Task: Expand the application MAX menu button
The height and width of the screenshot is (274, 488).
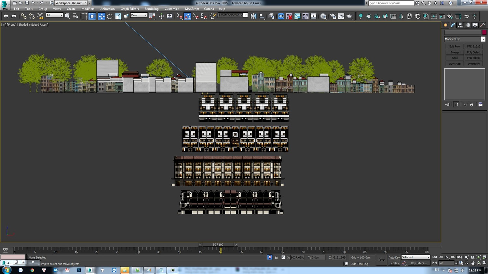Action: point(5,5)
